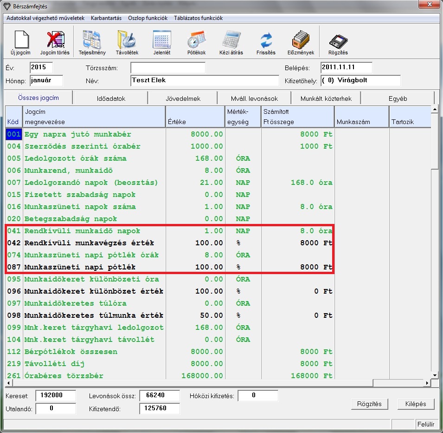The height and width of the screenshot is (433, 443).
Task: Switch to the Jövedelmek tab
Action: point(183,98)
